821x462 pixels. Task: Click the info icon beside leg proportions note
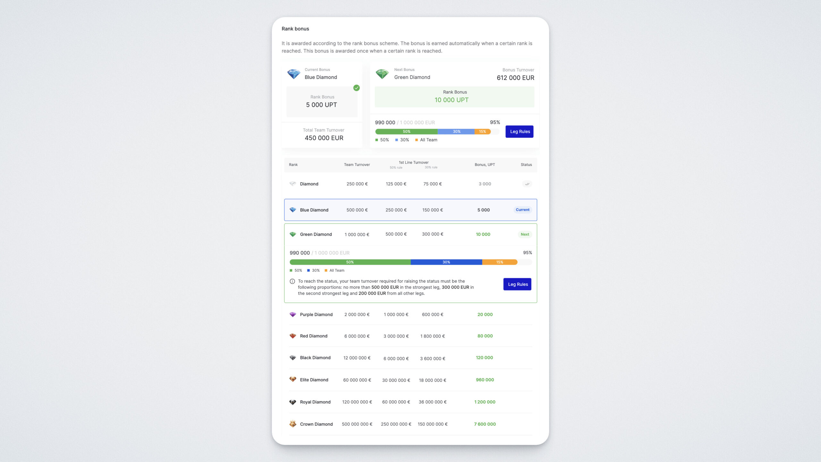pyautogui.click(x=292, y=281)
